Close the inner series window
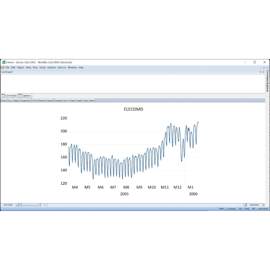 click(267, 68)
